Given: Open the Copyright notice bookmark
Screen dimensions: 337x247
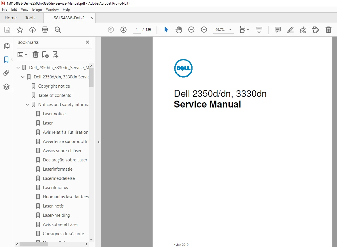Looking at the screenshot, I should coord(54,86).
